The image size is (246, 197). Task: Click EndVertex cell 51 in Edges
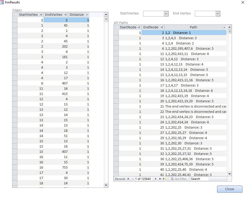tap(56, 136)
